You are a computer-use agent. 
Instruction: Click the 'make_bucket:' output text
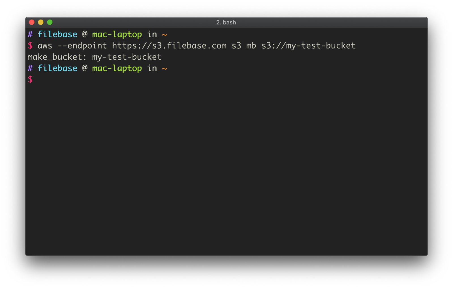[x=57, y=57]
